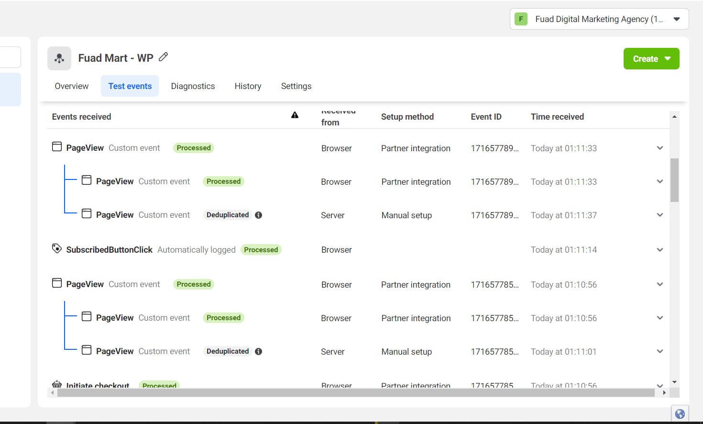The image size is (703, 424).
Task: Click info icon beside Deduplicated at 01:11:01
Action: tap(259, 351)
